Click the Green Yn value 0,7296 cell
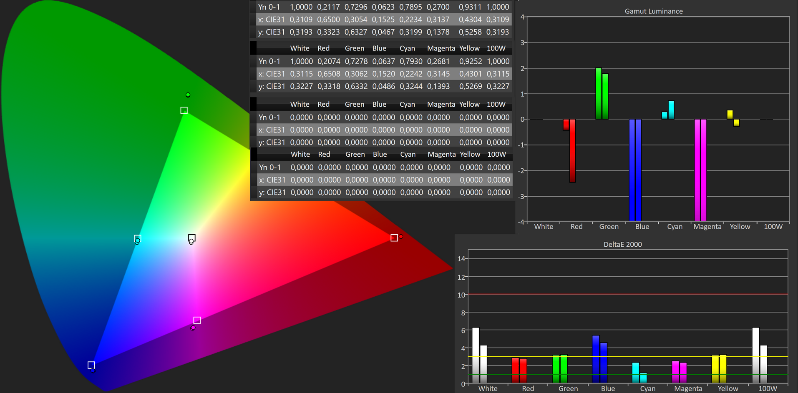 click(x=355, y=7)
